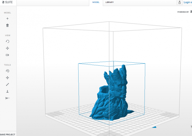
Task: Click the user profile icon
Action: click(x=179, y=2)
